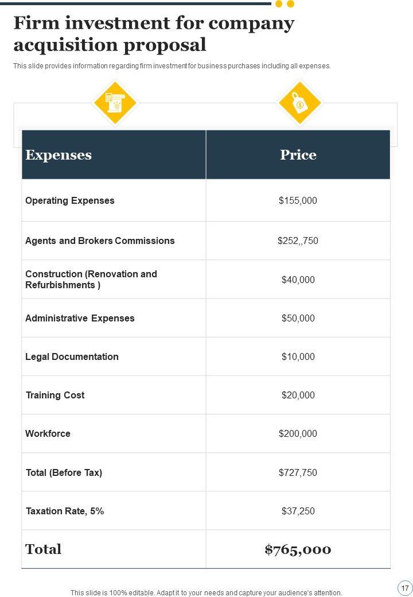Select the $252,,750 price value
The image size is (413, 597).
click(x=298, y=241)
